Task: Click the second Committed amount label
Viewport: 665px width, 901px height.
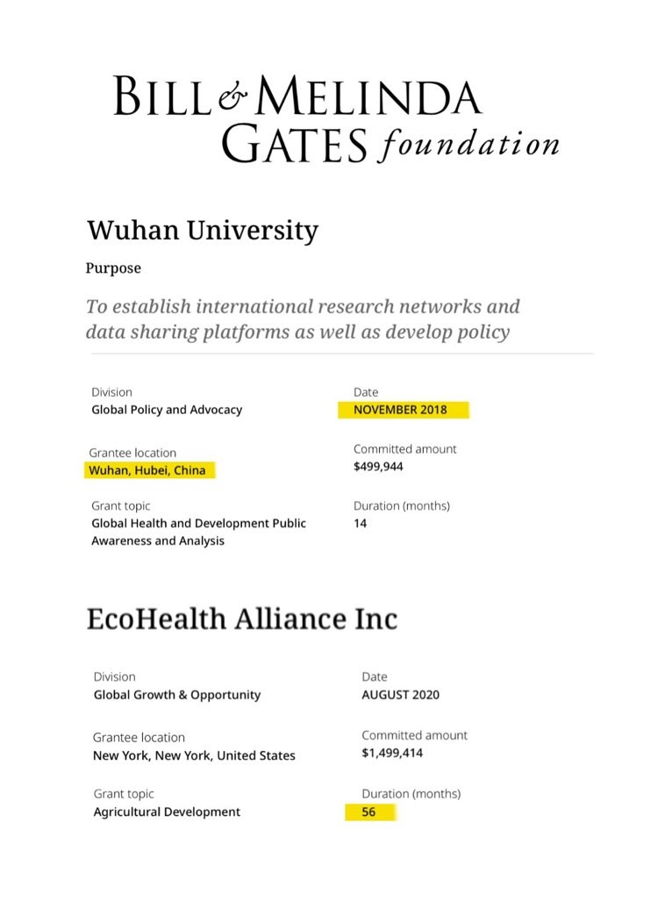Action: click(414, 735)
